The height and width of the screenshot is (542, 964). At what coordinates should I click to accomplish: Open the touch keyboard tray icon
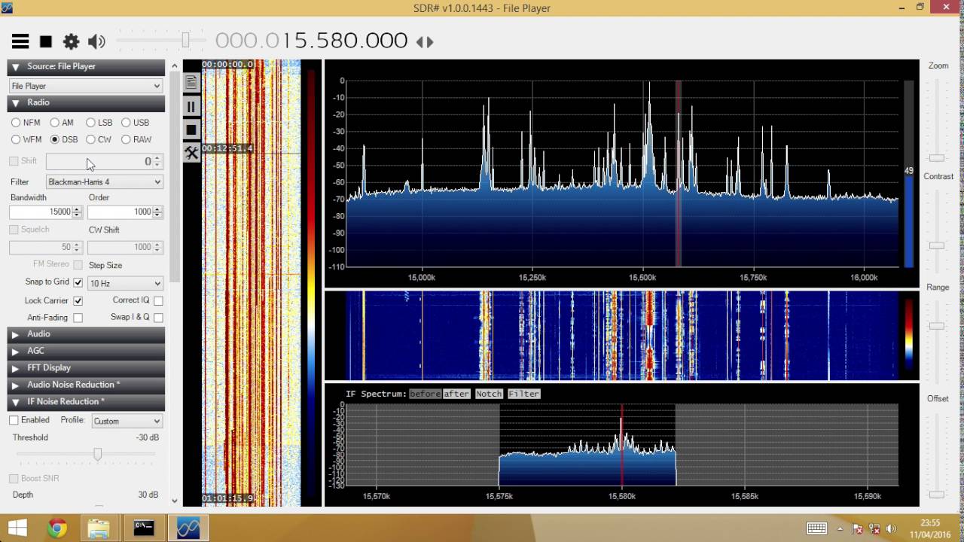pyautogui.click(x=816, y=528)
